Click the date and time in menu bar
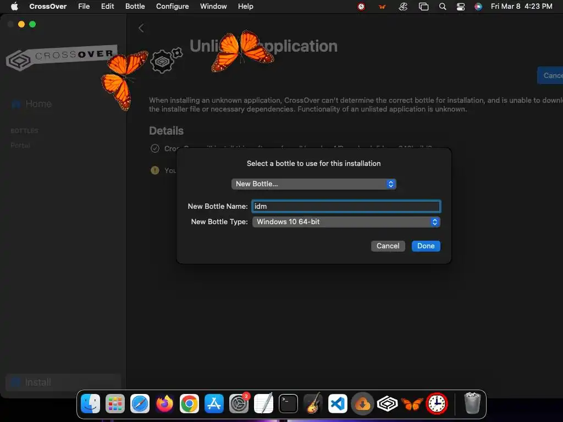This screenshot has width=563, height=422. [x=521, y=6]
